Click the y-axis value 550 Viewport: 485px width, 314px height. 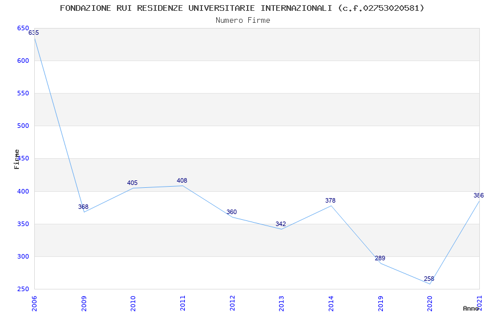[23, 93]
